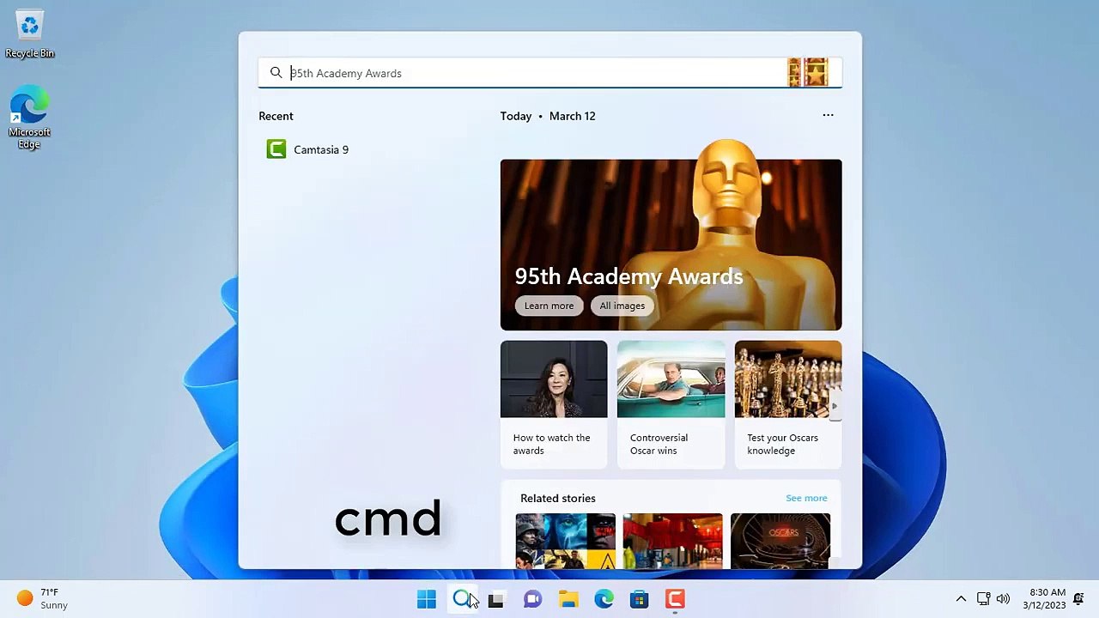The height and width of the screenshot is (618, 1099).
Task: Open the 95th Academy Awards hero image
Action: coord(671,245)
